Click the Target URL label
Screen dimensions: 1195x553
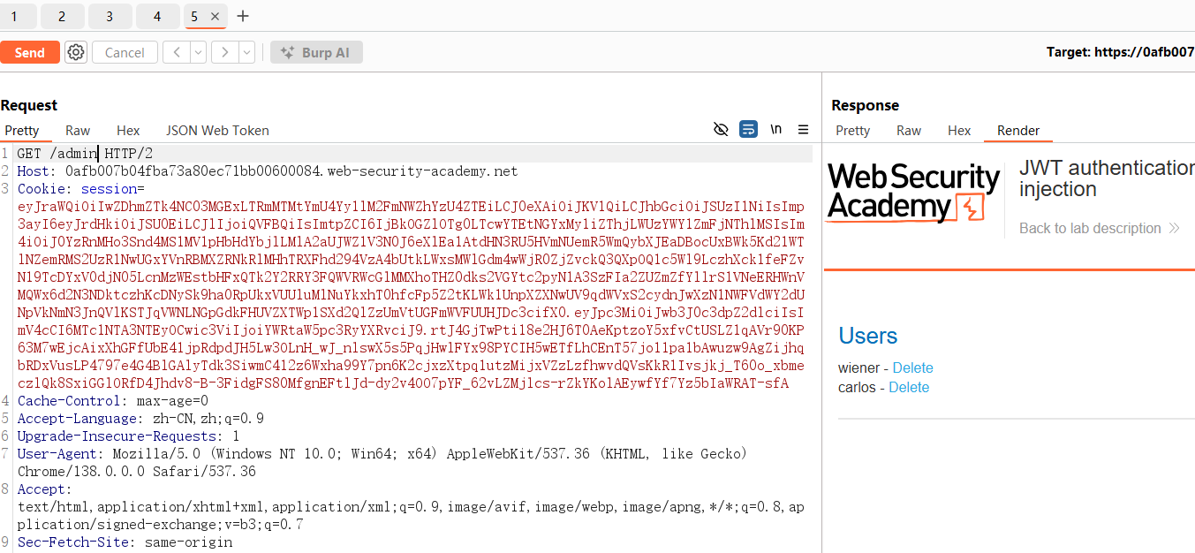click(1120, 52)
